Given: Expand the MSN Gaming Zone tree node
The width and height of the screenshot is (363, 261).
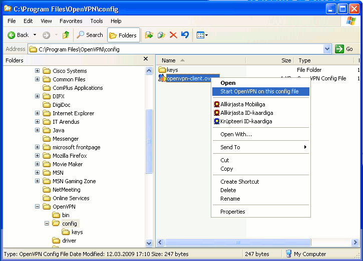Looking at the screenshot, I should (x=37, y=181).
